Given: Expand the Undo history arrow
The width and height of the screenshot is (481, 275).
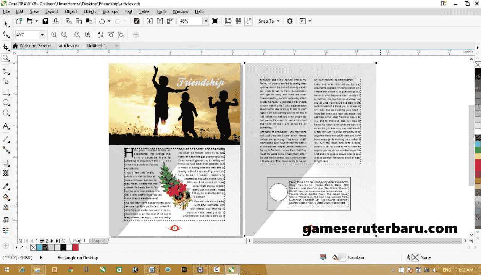Looking at the screenshot, I should [x=109, y=21].
